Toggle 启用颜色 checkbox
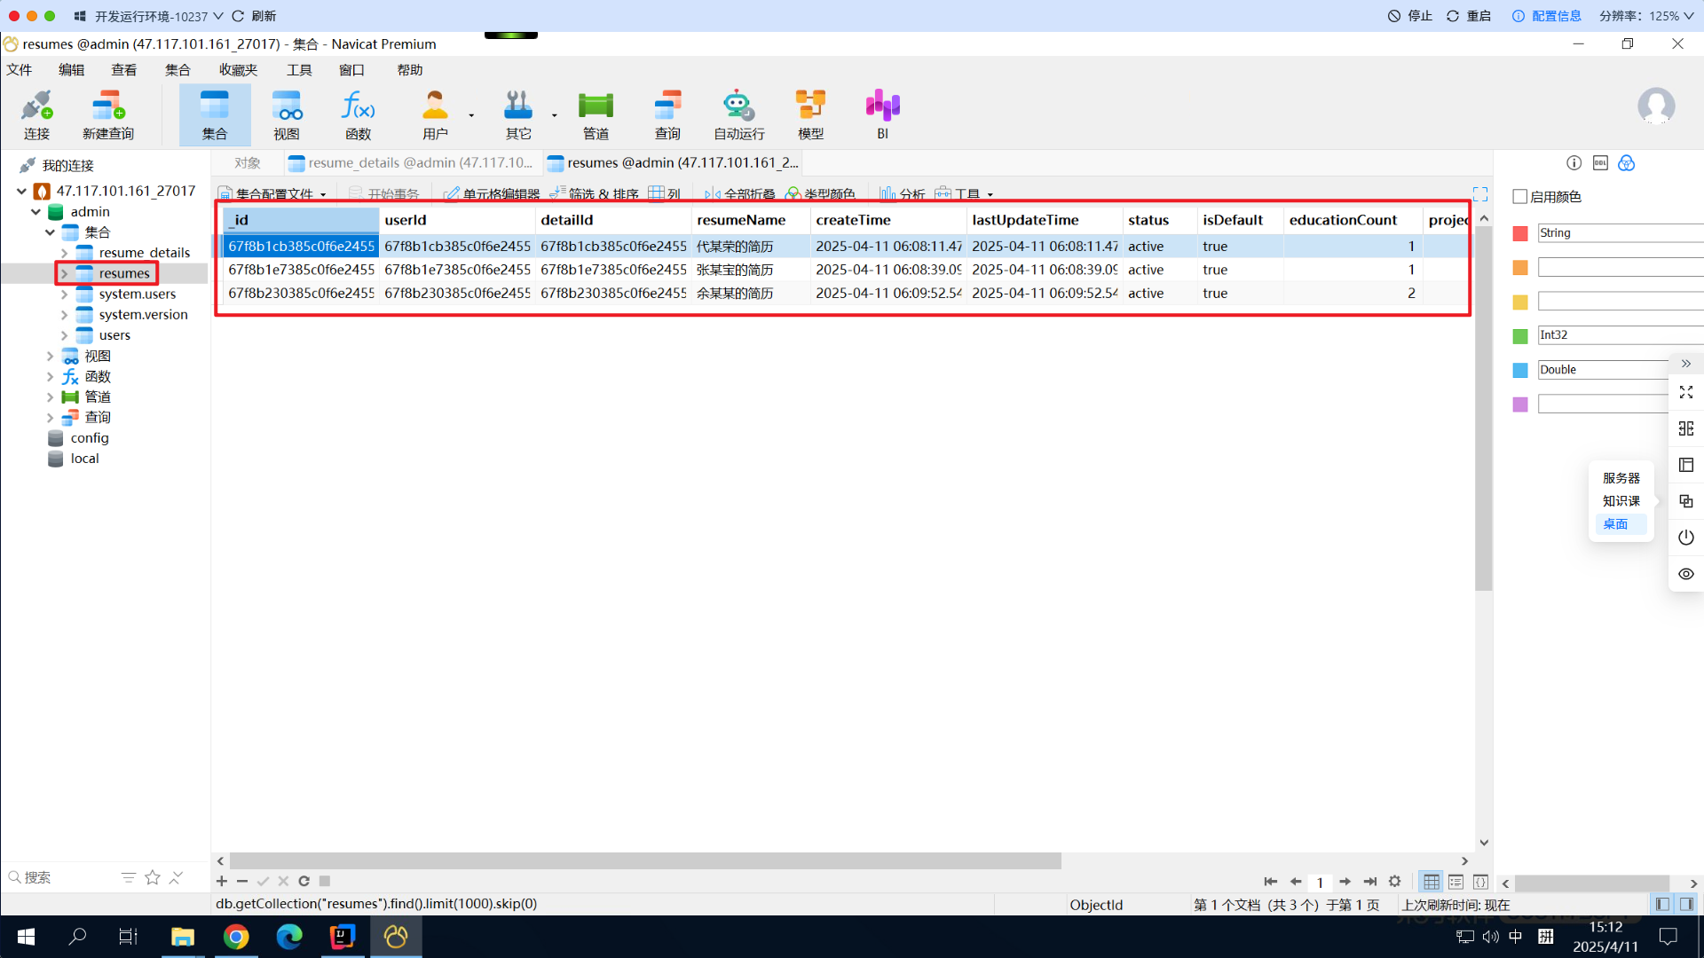 tap(1520, 197)
